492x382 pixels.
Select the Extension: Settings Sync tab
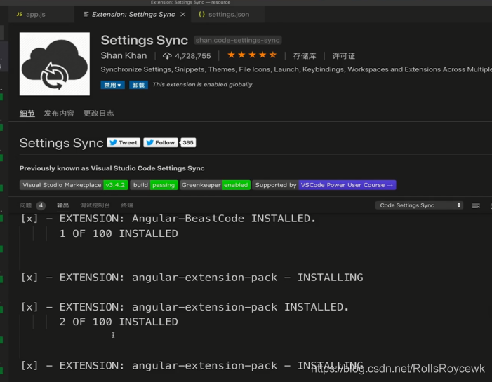tap(133, 15)
